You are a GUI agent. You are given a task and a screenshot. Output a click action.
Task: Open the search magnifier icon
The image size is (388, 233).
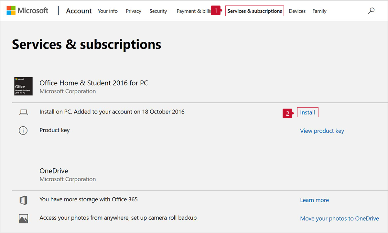(x=371, y=11)
